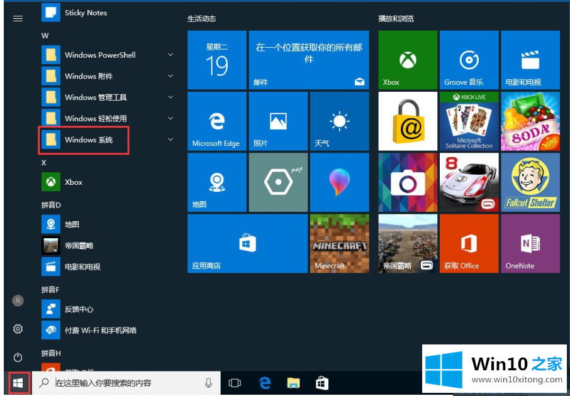Viewport: 570px width, 396px height.
Task: Select the Windows 系统 folder label
Action: (x=89, y=140)
